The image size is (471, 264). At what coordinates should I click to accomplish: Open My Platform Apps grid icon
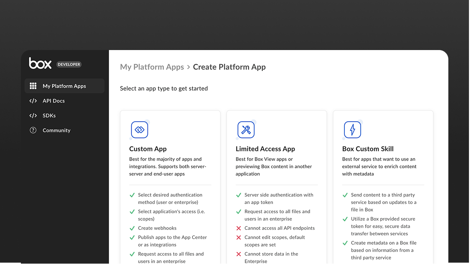[x=33, y=86]
